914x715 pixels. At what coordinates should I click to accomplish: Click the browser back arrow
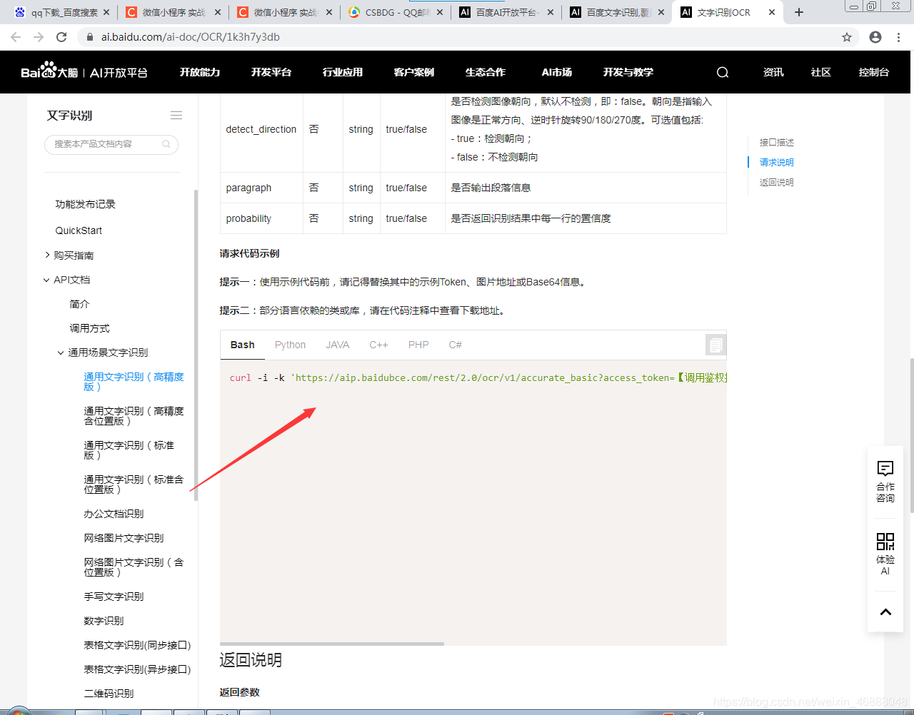pos(16,37)
